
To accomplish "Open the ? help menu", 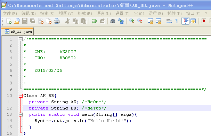I will [x=206, y=14].
